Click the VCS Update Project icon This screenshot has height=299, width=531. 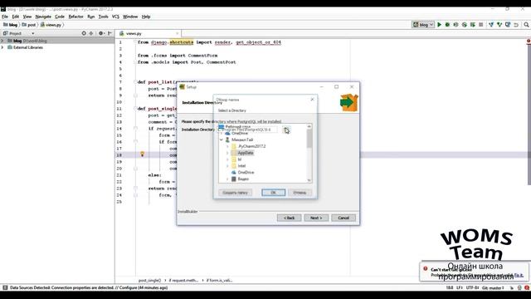491,25
